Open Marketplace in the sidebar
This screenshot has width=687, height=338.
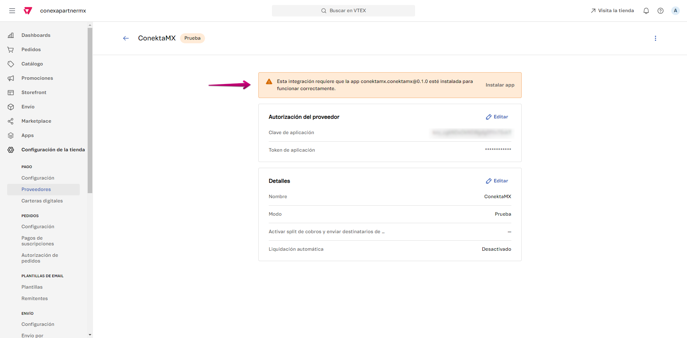pos(36,121)
